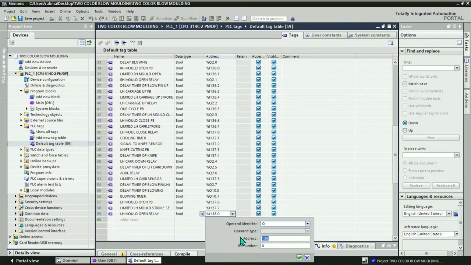The image size is (471, 265).
Task: Toggle Visible checkbox for COOLING TIMER row
Action: 274,138
